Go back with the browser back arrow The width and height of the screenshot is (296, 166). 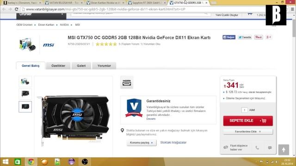[4, 9]
